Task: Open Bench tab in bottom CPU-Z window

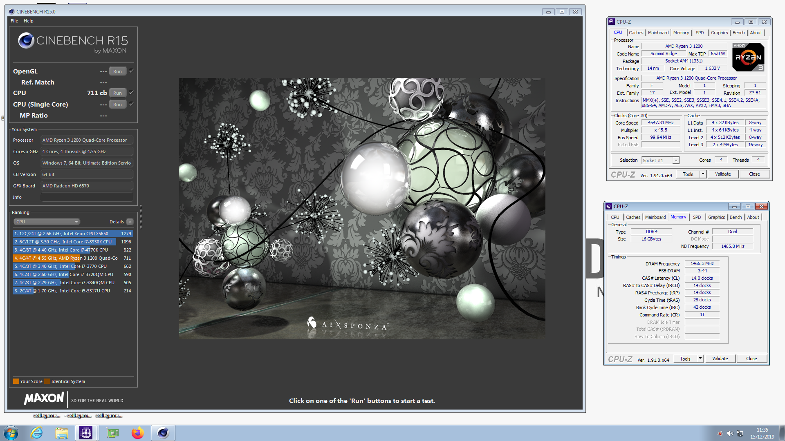Action: [736, 217]
